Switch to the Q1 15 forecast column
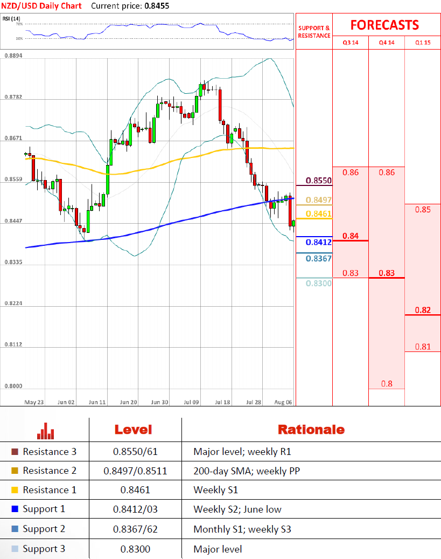This screenshot has height=559, width=441. [x=423, y=43]
